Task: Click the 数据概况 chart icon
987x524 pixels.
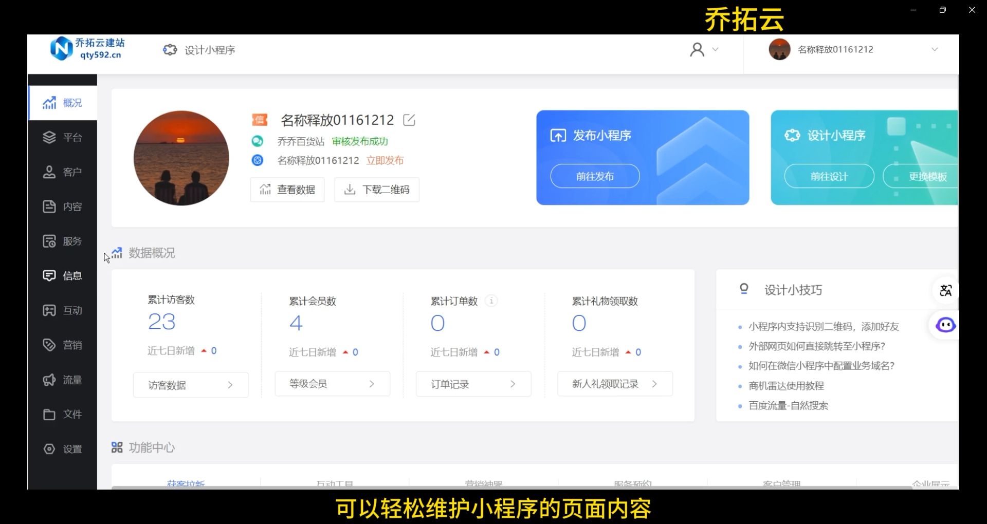Action: [x=117, y=253]
